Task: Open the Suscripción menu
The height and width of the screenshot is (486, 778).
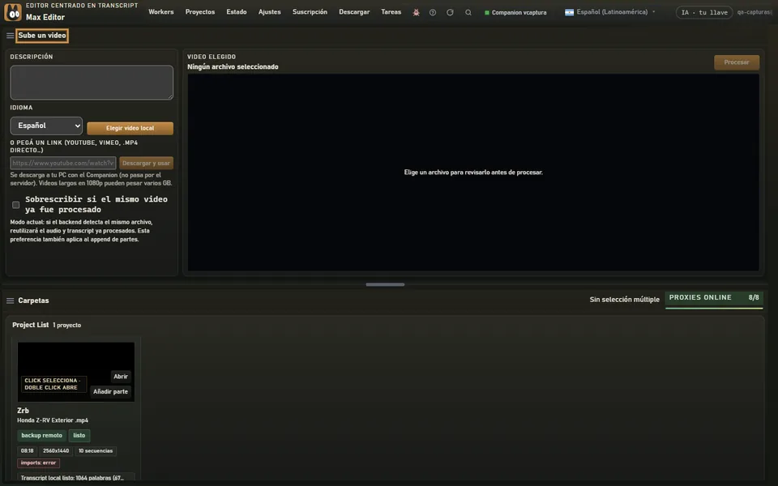Action: [310, 12]
